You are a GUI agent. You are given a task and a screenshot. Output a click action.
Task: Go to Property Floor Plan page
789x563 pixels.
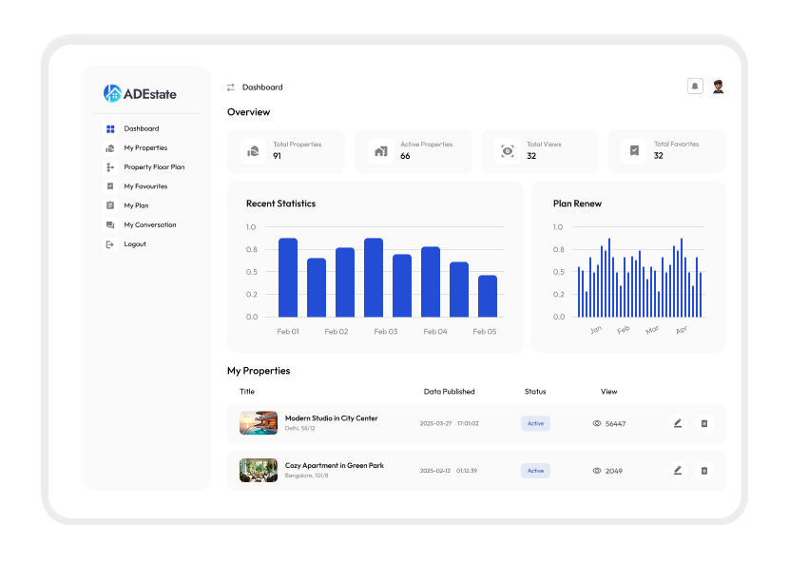(x=153, y=167)
